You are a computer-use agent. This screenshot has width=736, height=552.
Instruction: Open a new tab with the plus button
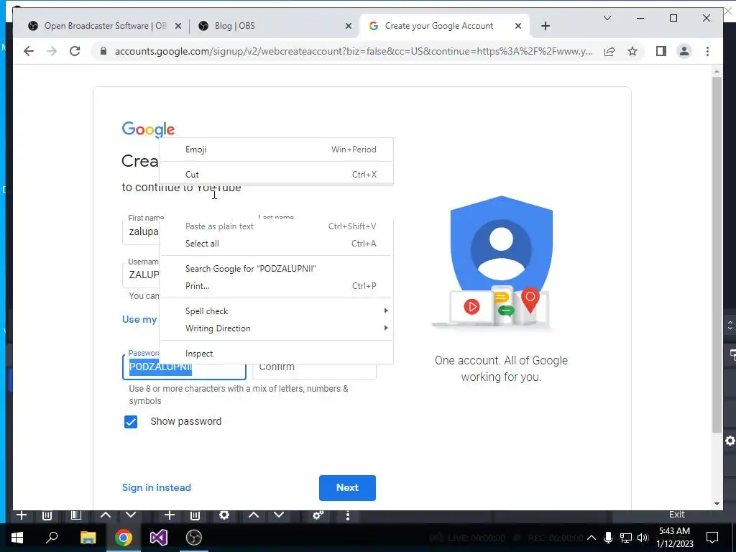pyautogui.click(x=545, y=27)
